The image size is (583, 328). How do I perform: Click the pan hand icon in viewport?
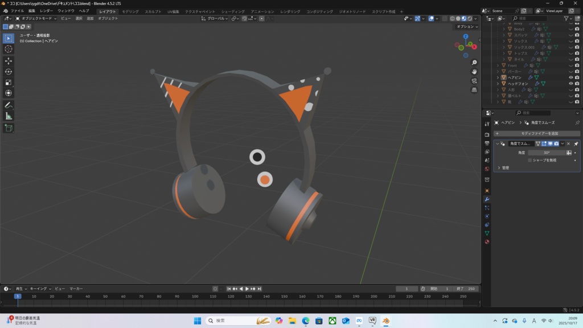click(x=474, y=71)
